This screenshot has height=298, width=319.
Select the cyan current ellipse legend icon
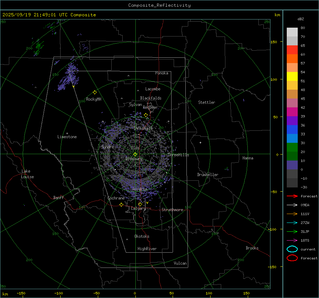tap(292, 249)
